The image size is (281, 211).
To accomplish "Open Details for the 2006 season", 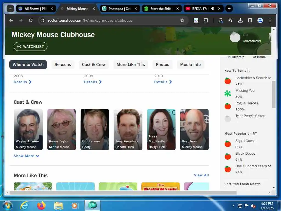I will point(23,82).
